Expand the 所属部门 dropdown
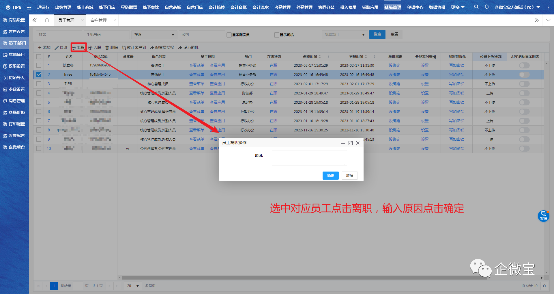554x294 pixels. pyautogui.click(x=344, y=35)
